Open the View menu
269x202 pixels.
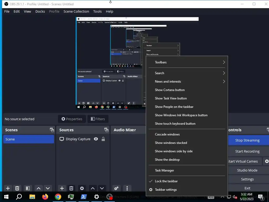(x=27, y=12)
